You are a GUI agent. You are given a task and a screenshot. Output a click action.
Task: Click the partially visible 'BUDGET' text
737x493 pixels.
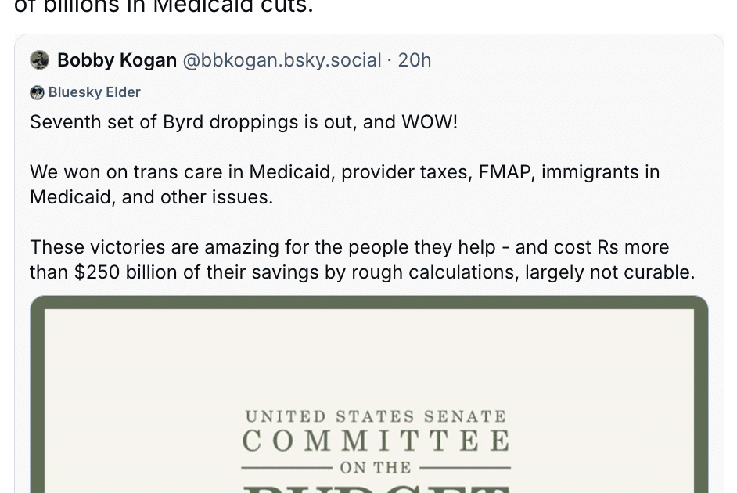(376, 489)
